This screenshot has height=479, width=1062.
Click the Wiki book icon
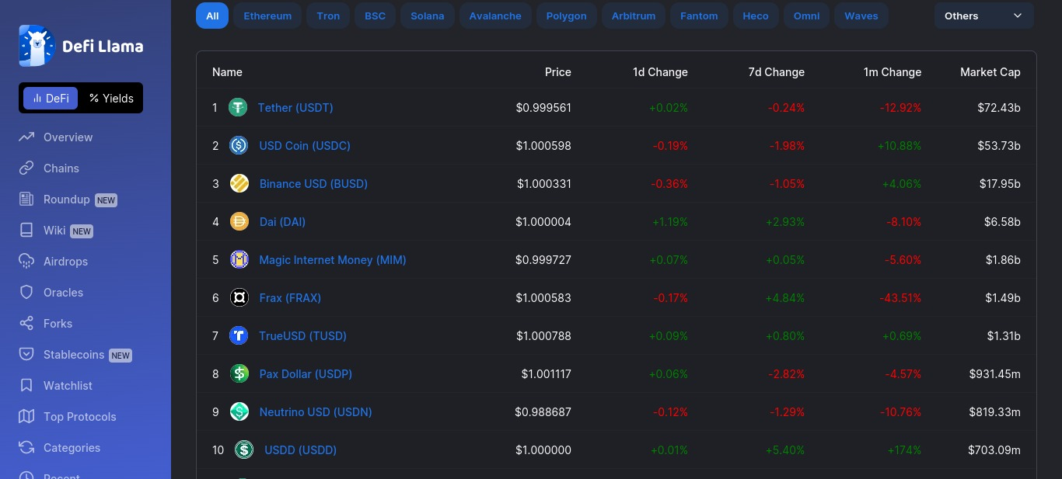(x=26, y=231)
